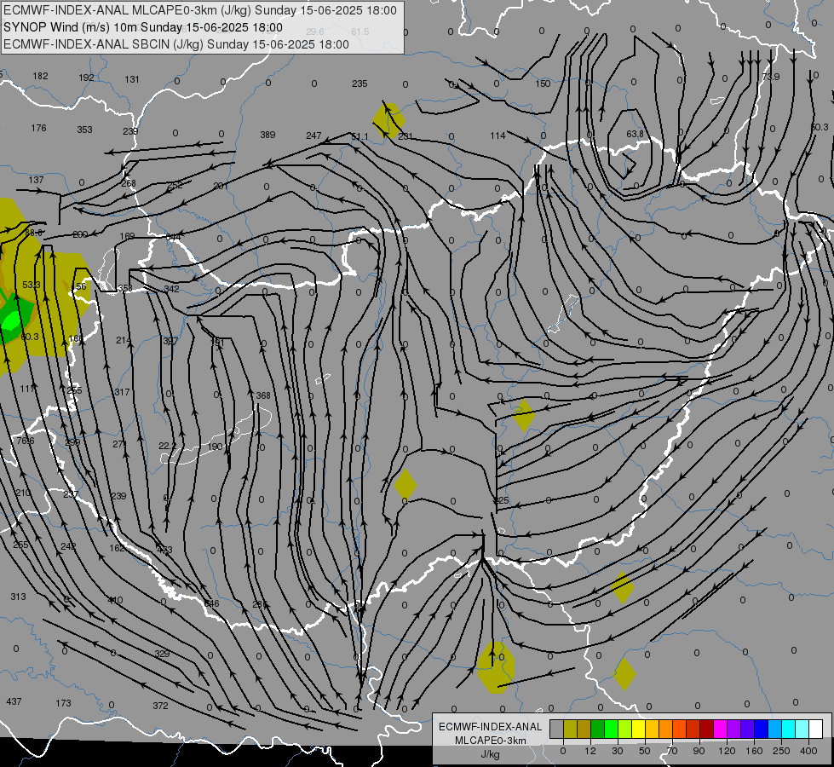Screen dimensions: 834x767
Task: Click the map value 235
Action: (359, 84)
